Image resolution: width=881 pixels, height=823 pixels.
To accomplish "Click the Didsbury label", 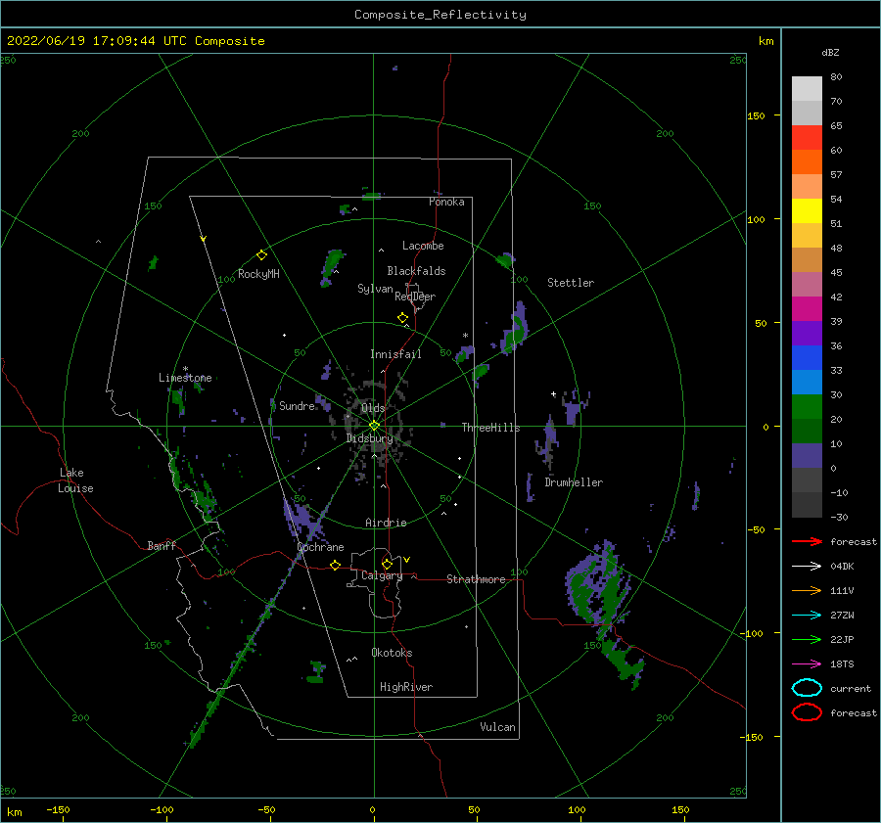I will click(369, 438).
